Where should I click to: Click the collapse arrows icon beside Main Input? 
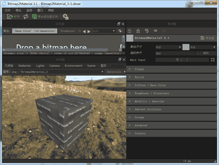click(x=213, y=60)
